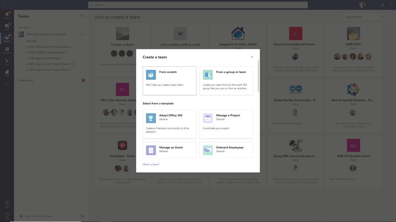Open the Apps panel
The height and width of the screenshot is (222, 396).
pos(7,204)
